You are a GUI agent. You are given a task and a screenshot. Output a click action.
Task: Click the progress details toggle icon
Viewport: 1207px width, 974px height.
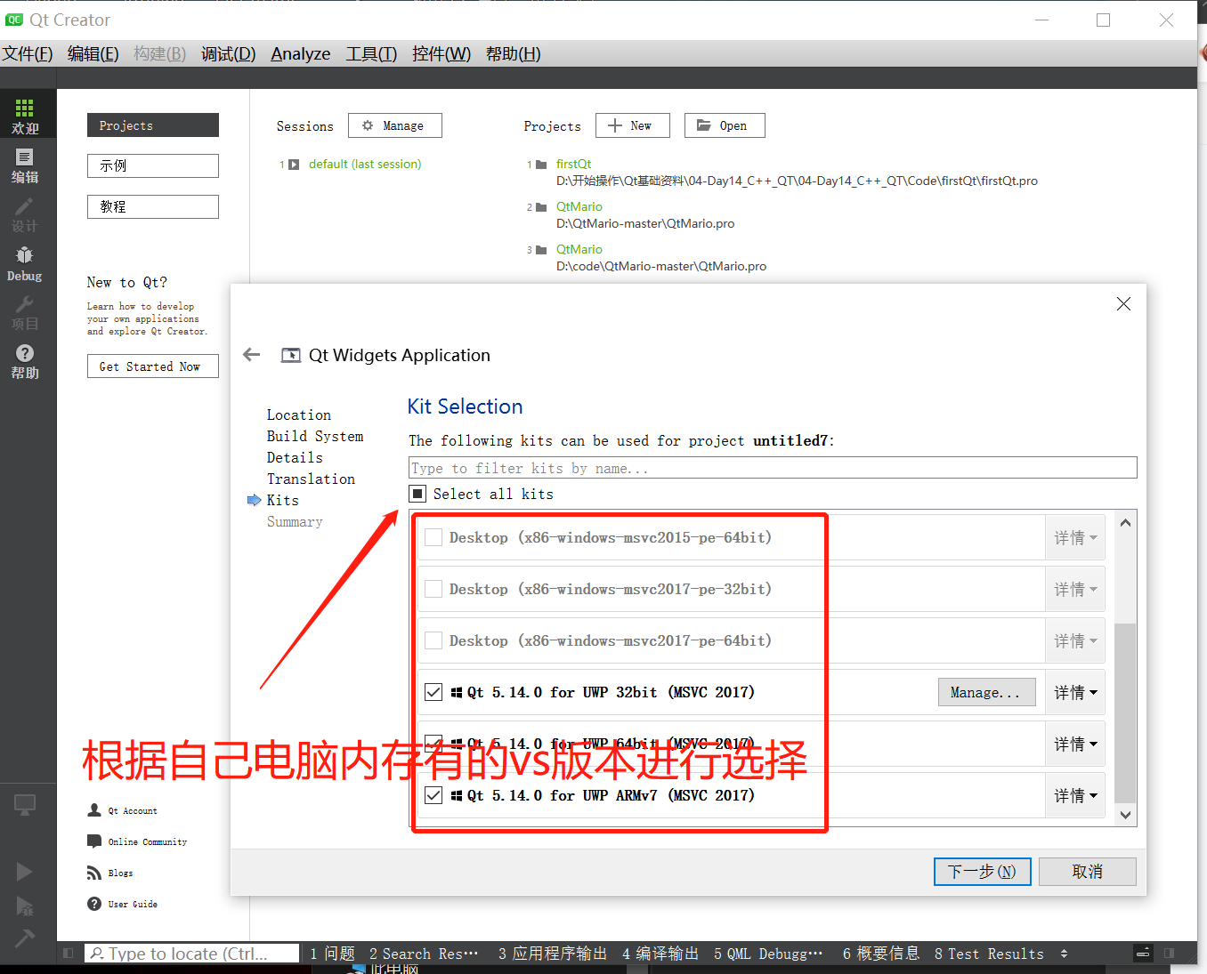(1144, 954)
